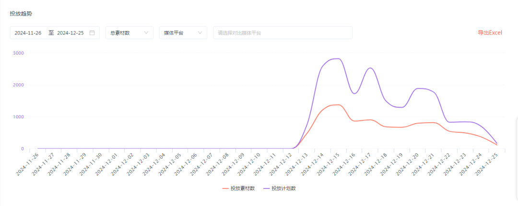This screenshot has height=206, width=518.
Task: Click purple line peak at 2024-12-17
Action: [370, 68]
